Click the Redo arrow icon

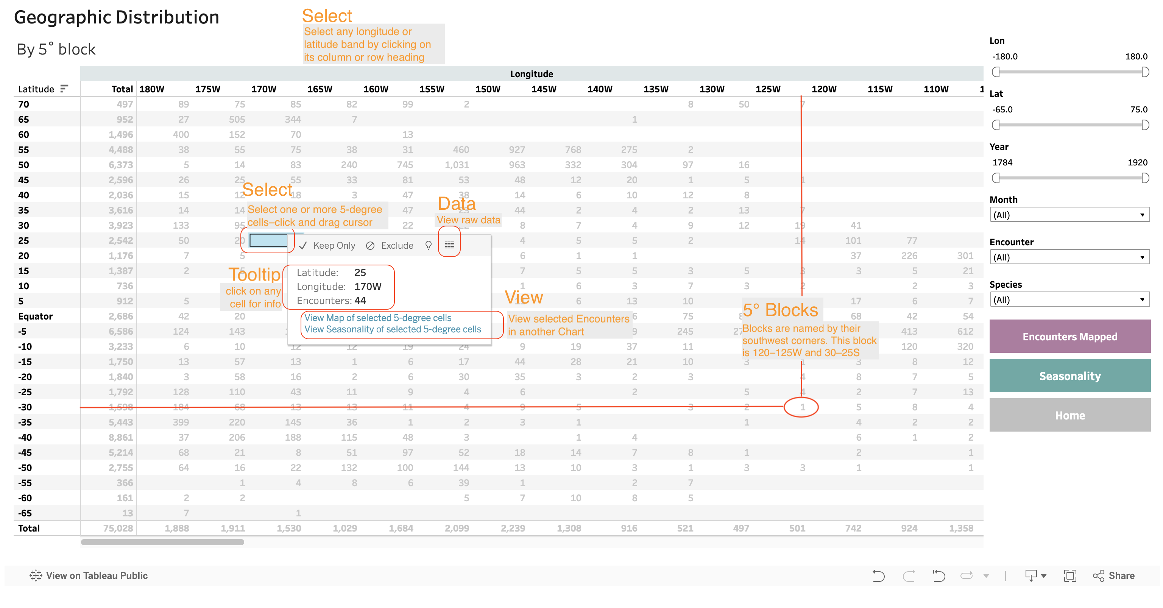(908, 575)
